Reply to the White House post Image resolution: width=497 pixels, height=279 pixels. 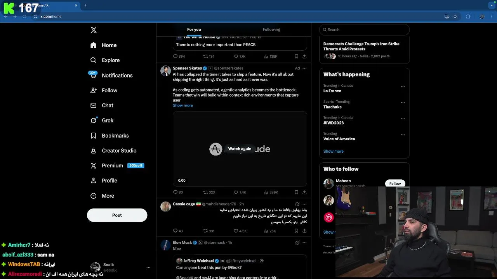[x=179, y=56]
